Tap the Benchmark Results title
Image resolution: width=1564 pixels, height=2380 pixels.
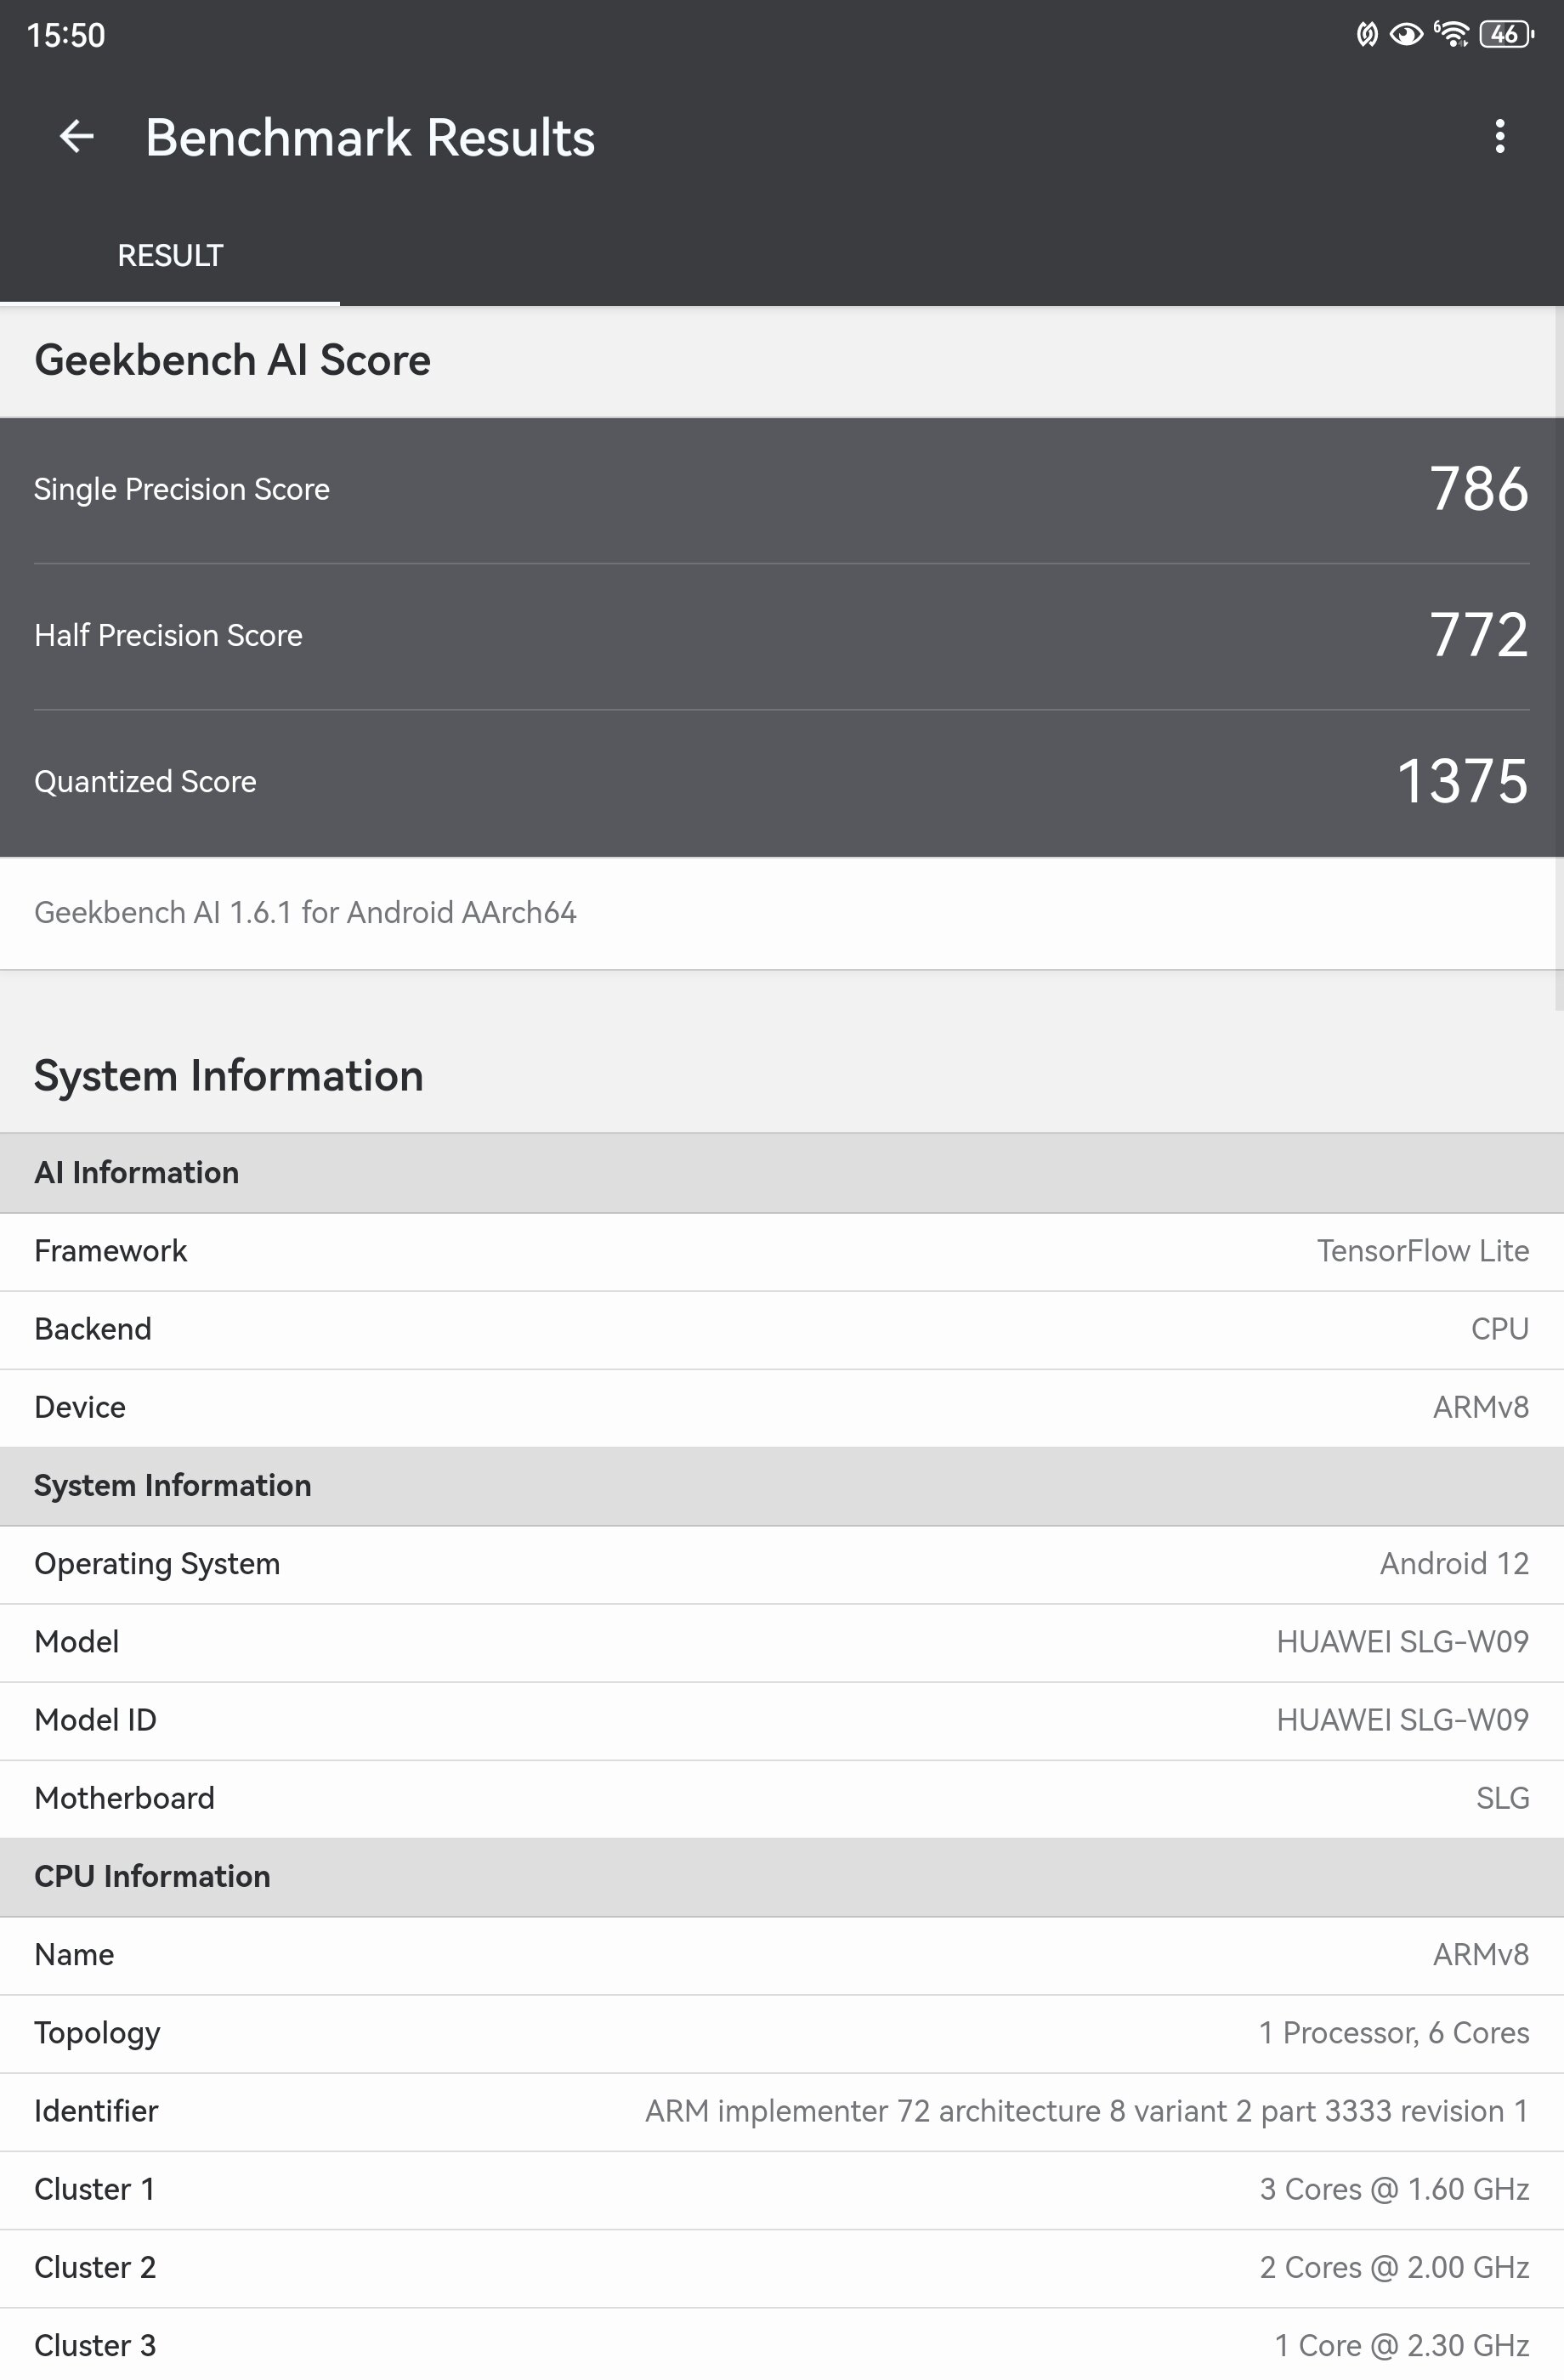[370, 138]
